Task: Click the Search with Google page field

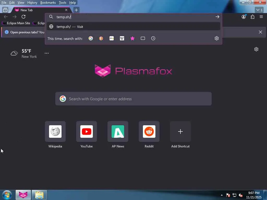Action: 133,99
